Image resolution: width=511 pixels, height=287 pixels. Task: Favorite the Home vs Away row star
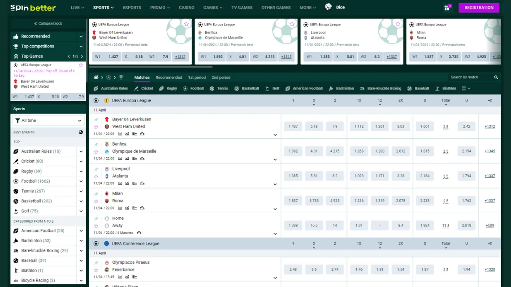point(96,226)
